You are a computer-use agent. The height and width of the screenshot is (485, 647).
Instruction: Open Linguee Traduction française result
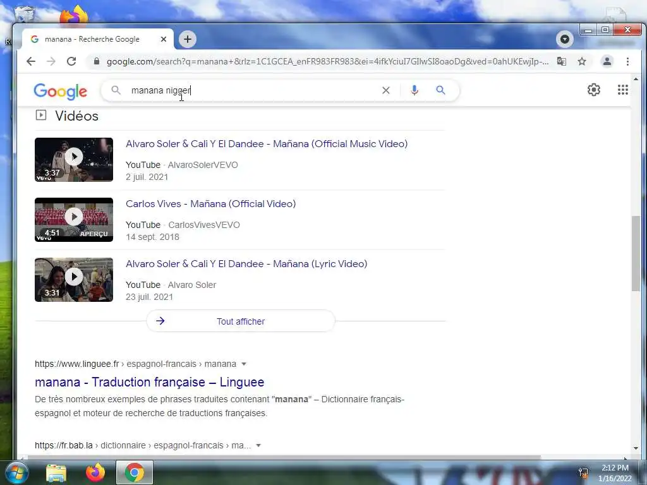coord(149,382)
